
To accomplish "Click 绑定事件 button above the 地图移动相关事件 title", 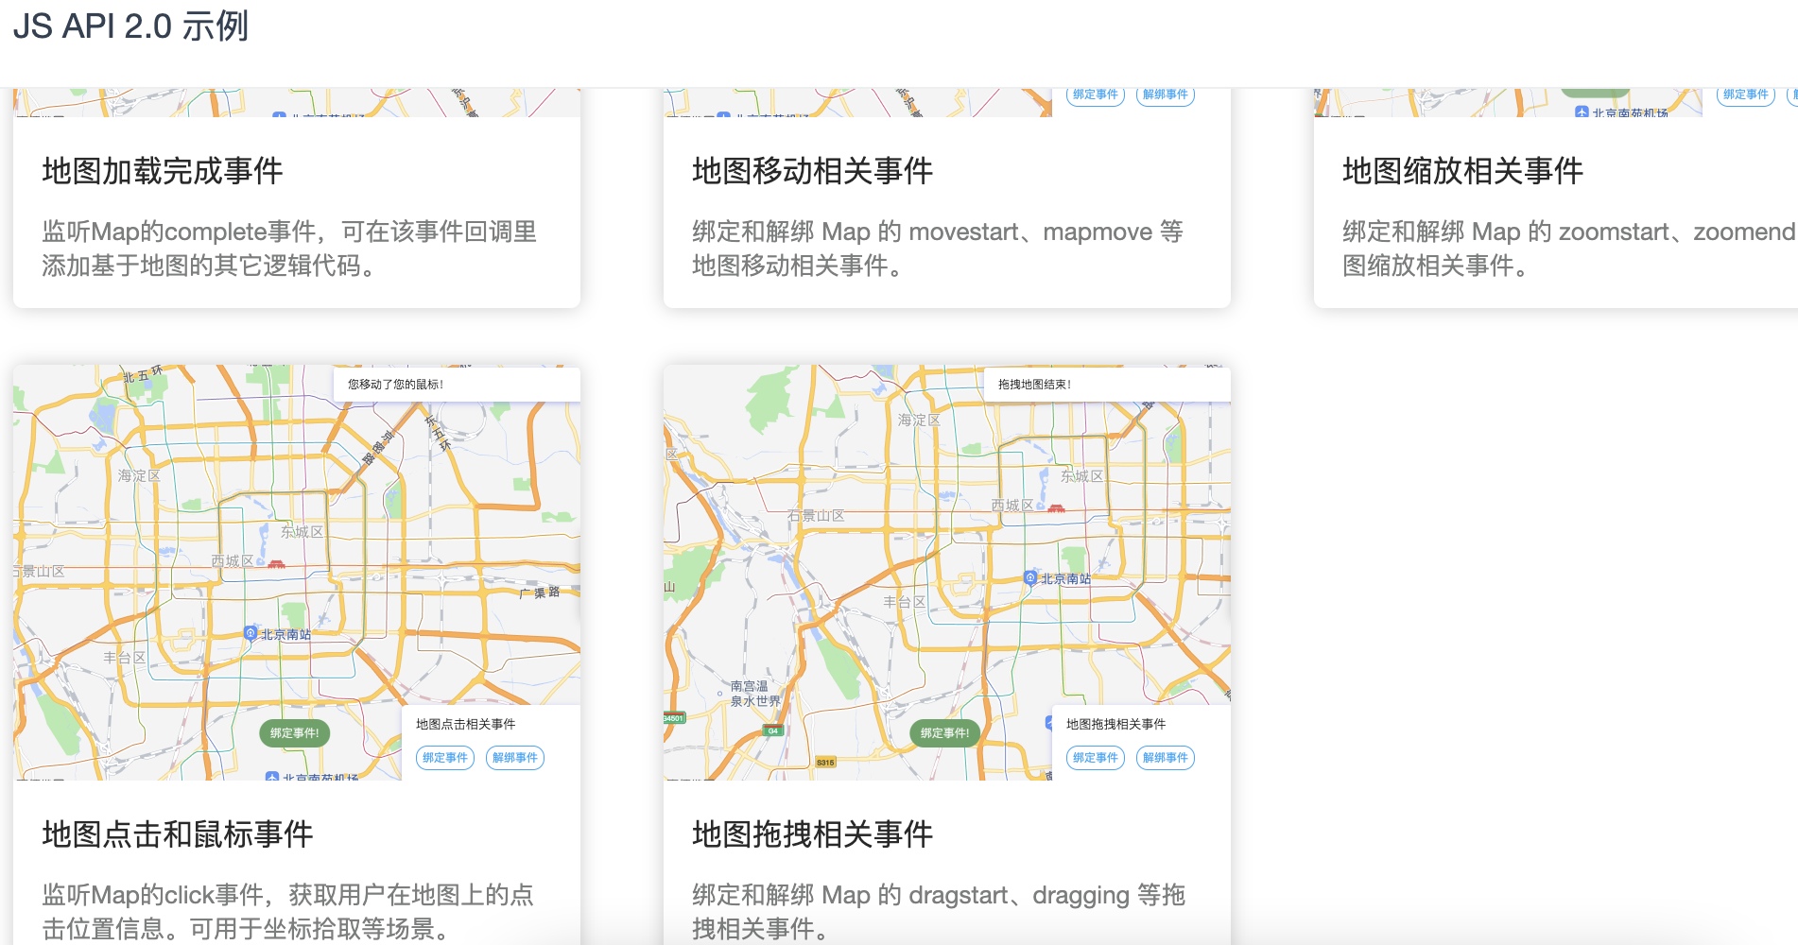I will 1096,94.
